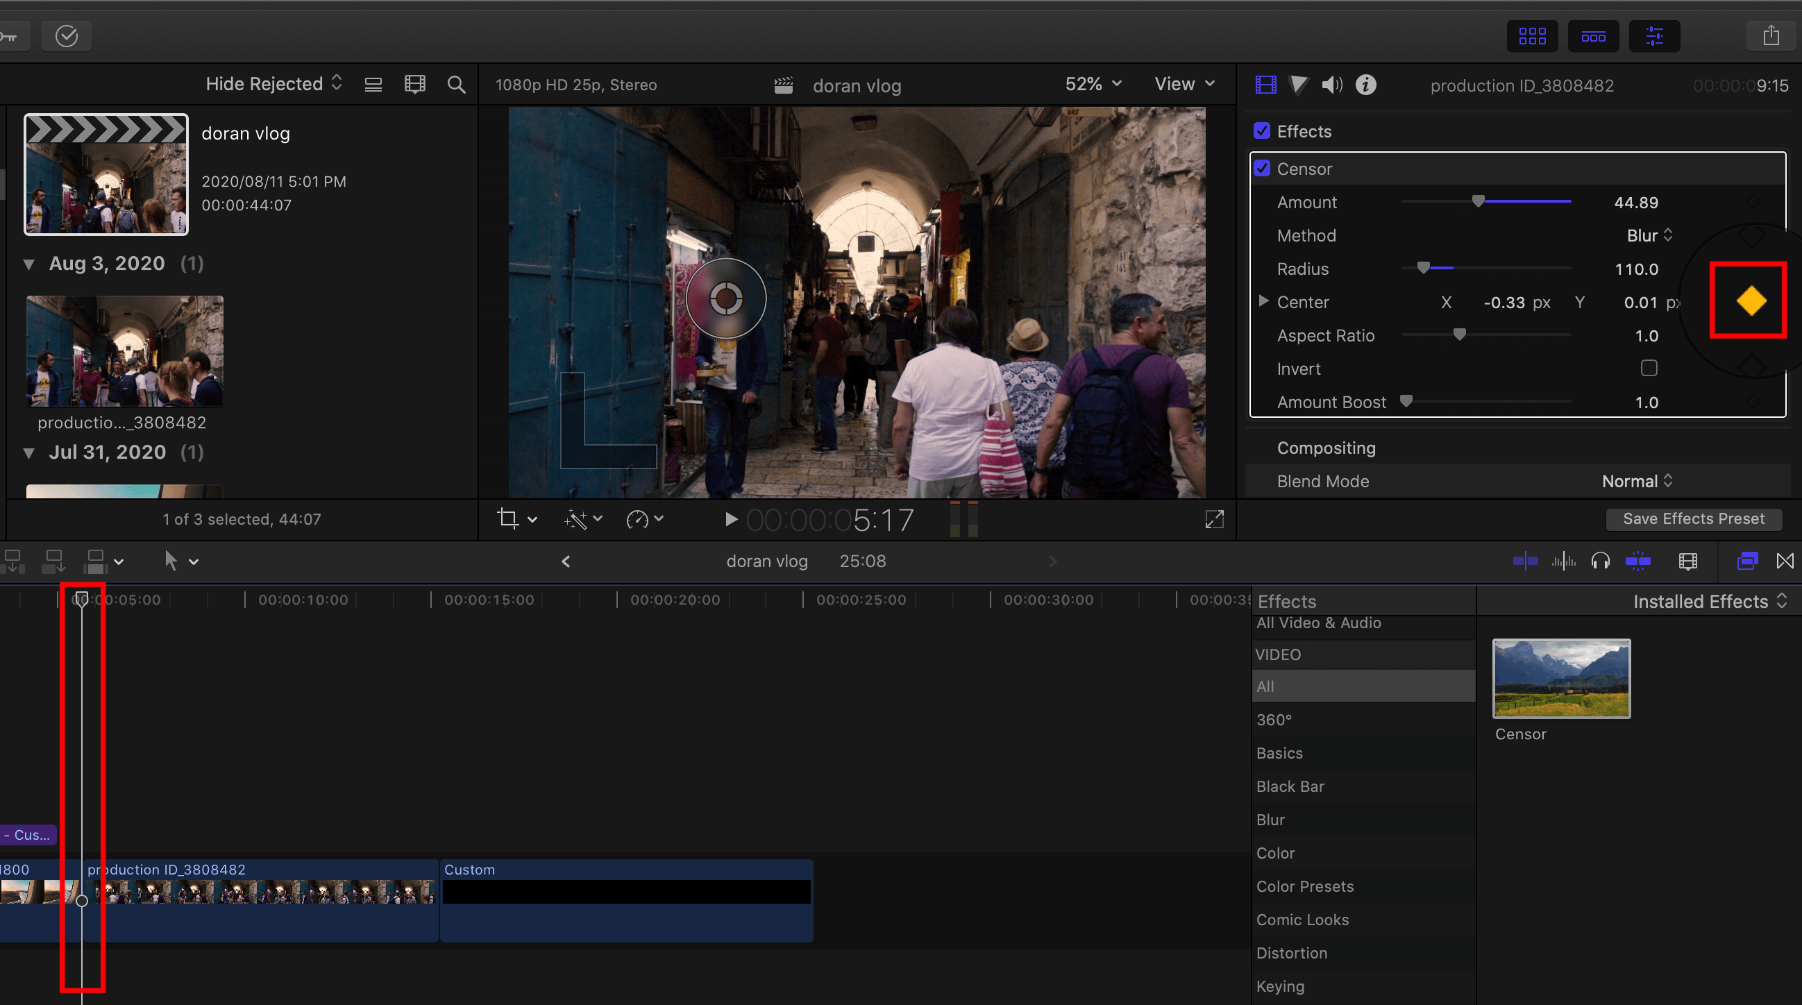Disable the Effects checkbox
This screenshot has width=1802, height=1005.
(x=1262, y=130)
